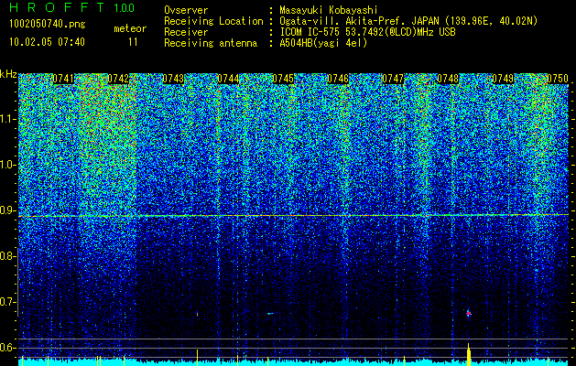Click the 0745 time marker label

pyautogui.click(x=283, y=79)
